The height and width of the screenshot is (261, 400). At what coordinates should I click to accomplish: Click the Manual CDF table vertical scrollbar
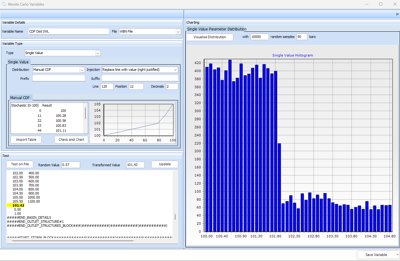pyautogui.click(x=85, y=113)
